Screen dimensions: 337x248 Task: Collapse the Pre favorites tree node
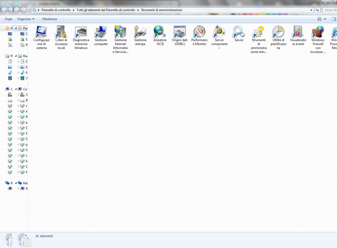(x=16, y=28)
